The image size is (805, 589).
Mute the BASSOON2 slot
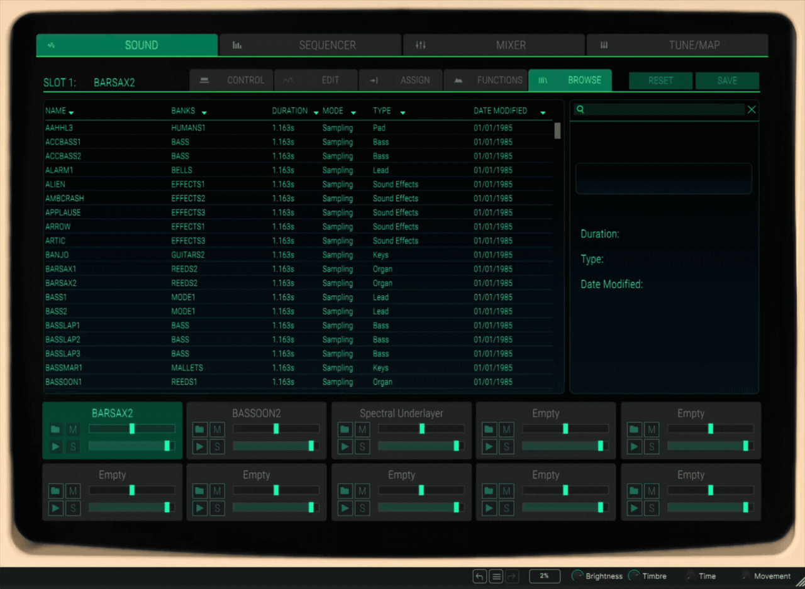point(218,429)
